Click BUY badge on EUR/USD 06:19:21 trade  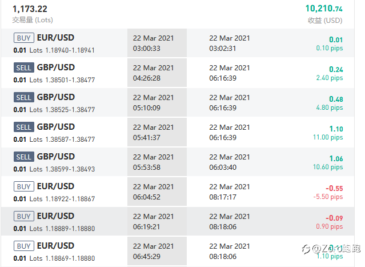click(24, 216)
